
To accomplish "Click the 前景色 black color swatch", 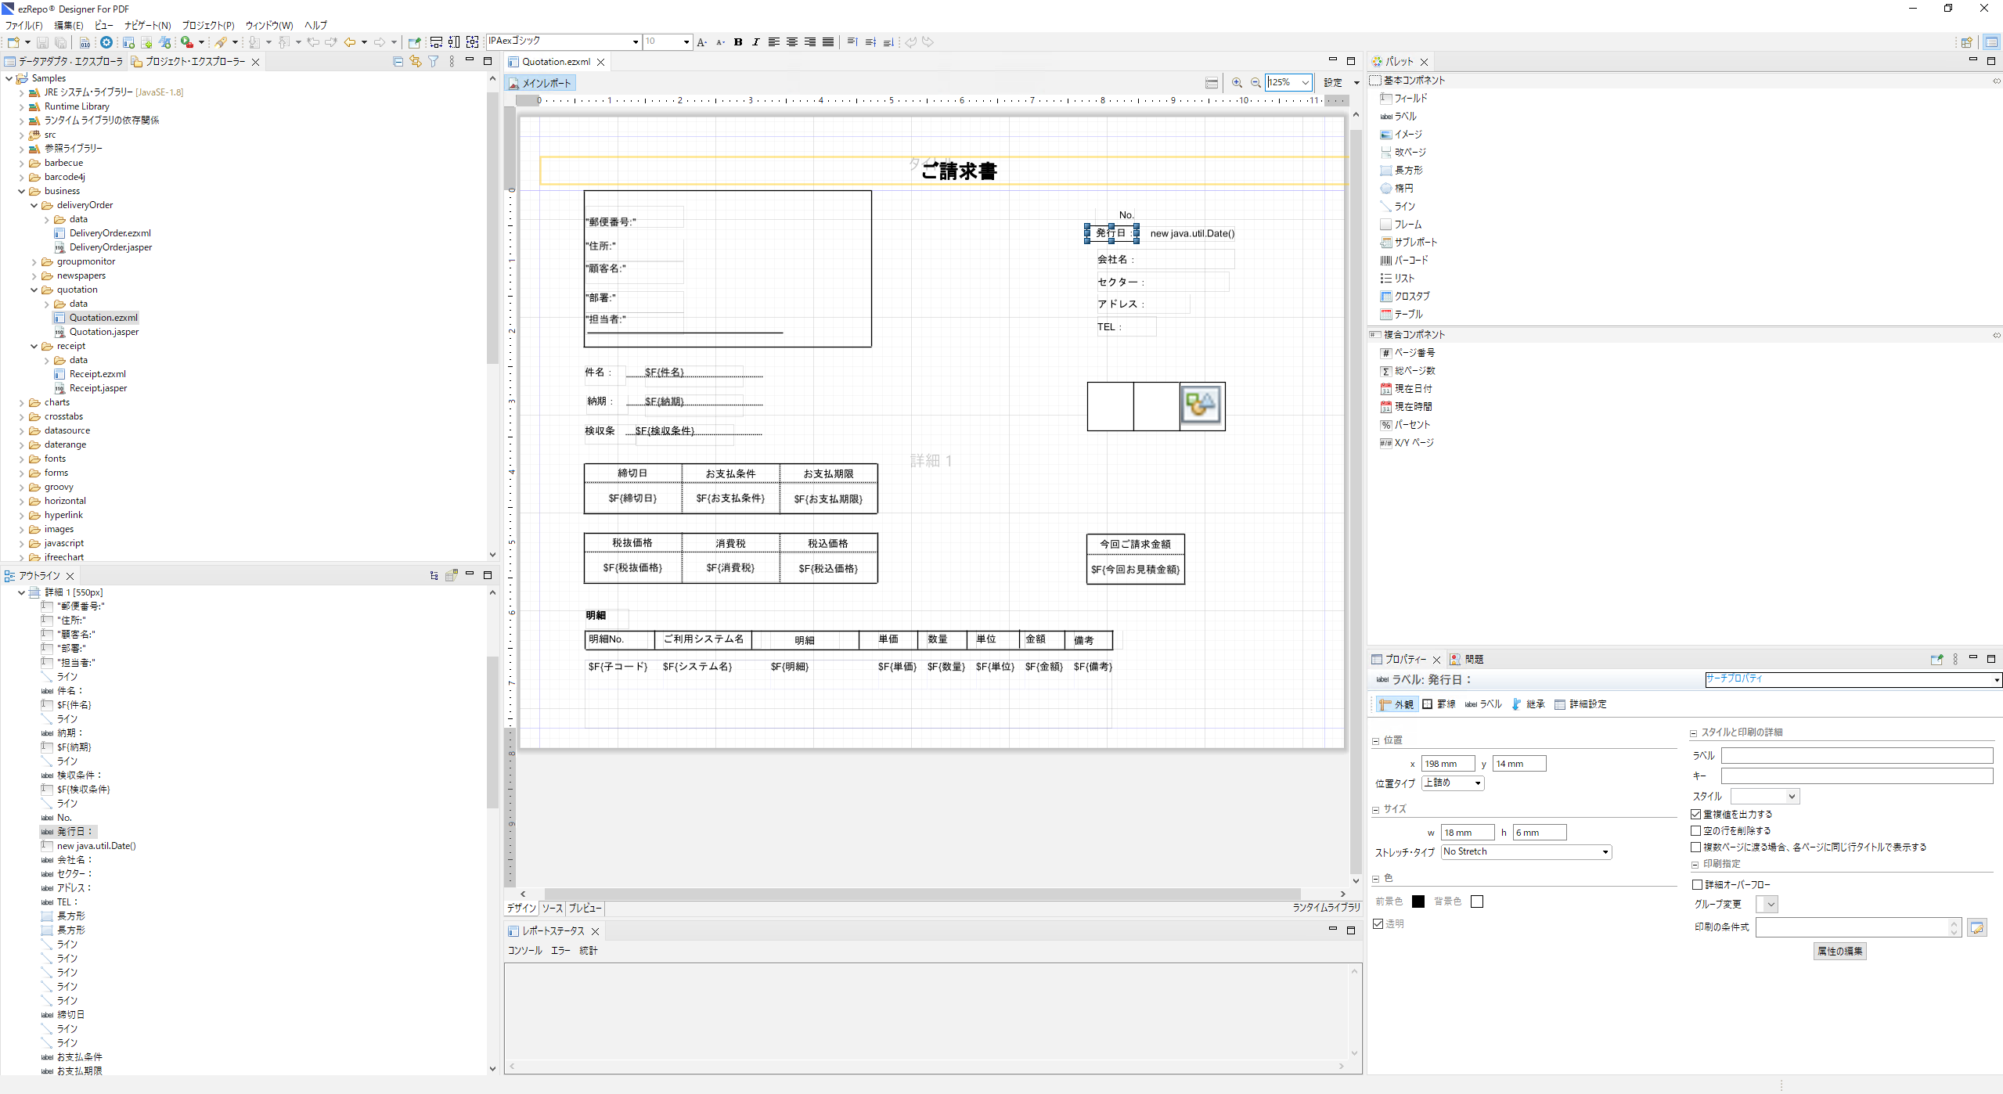I will click(x=1418, y=901).
